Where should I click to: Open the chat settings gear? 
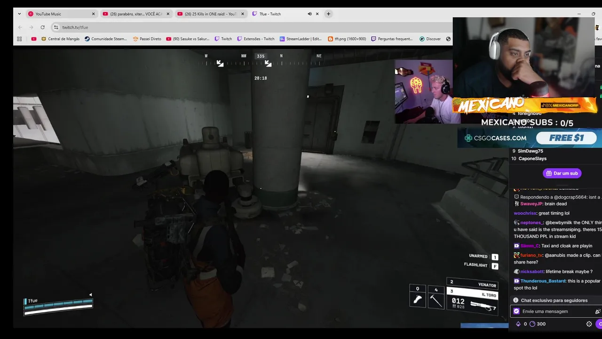589,324
